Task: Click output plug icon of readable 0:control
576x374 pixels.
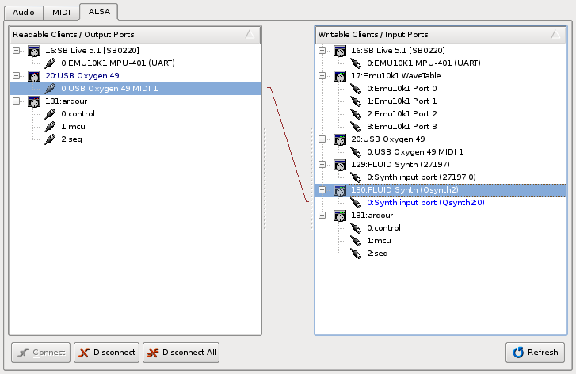Action: (50, 114)
